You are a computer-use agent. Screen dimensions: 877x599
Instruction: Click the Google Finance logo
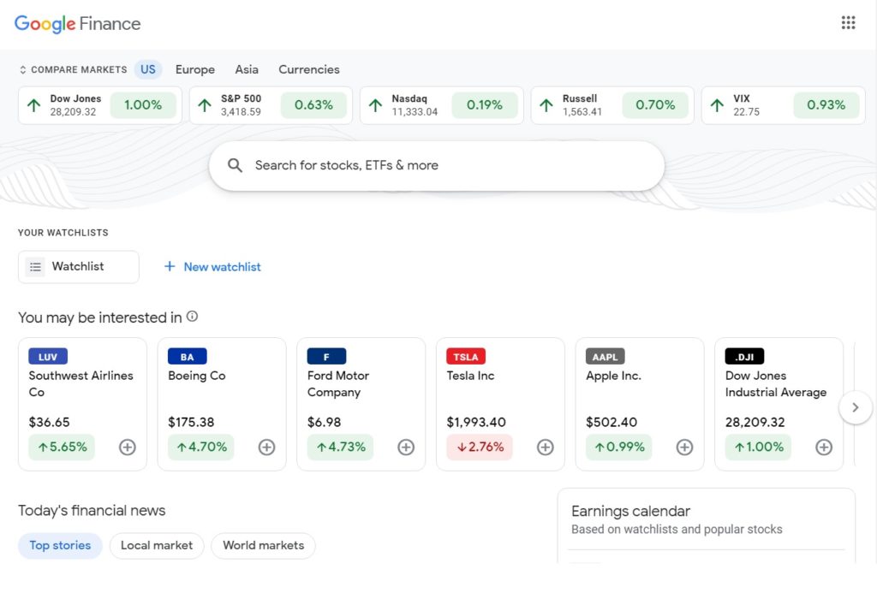pos(77,23)
